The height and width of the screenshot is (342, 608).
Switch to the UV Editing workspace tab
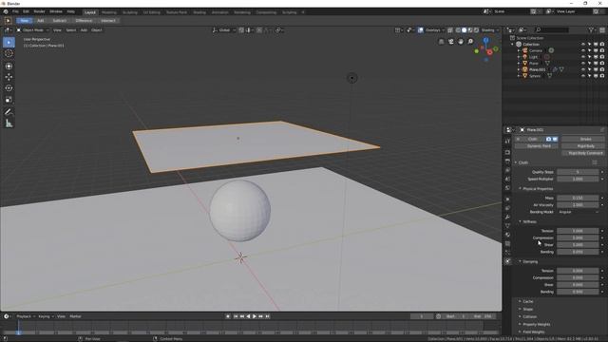click(151, 12)
